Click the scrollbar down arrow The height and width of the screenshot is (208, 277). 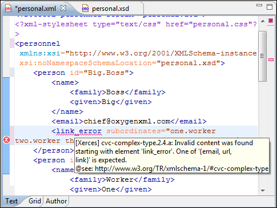coord(263,190)
